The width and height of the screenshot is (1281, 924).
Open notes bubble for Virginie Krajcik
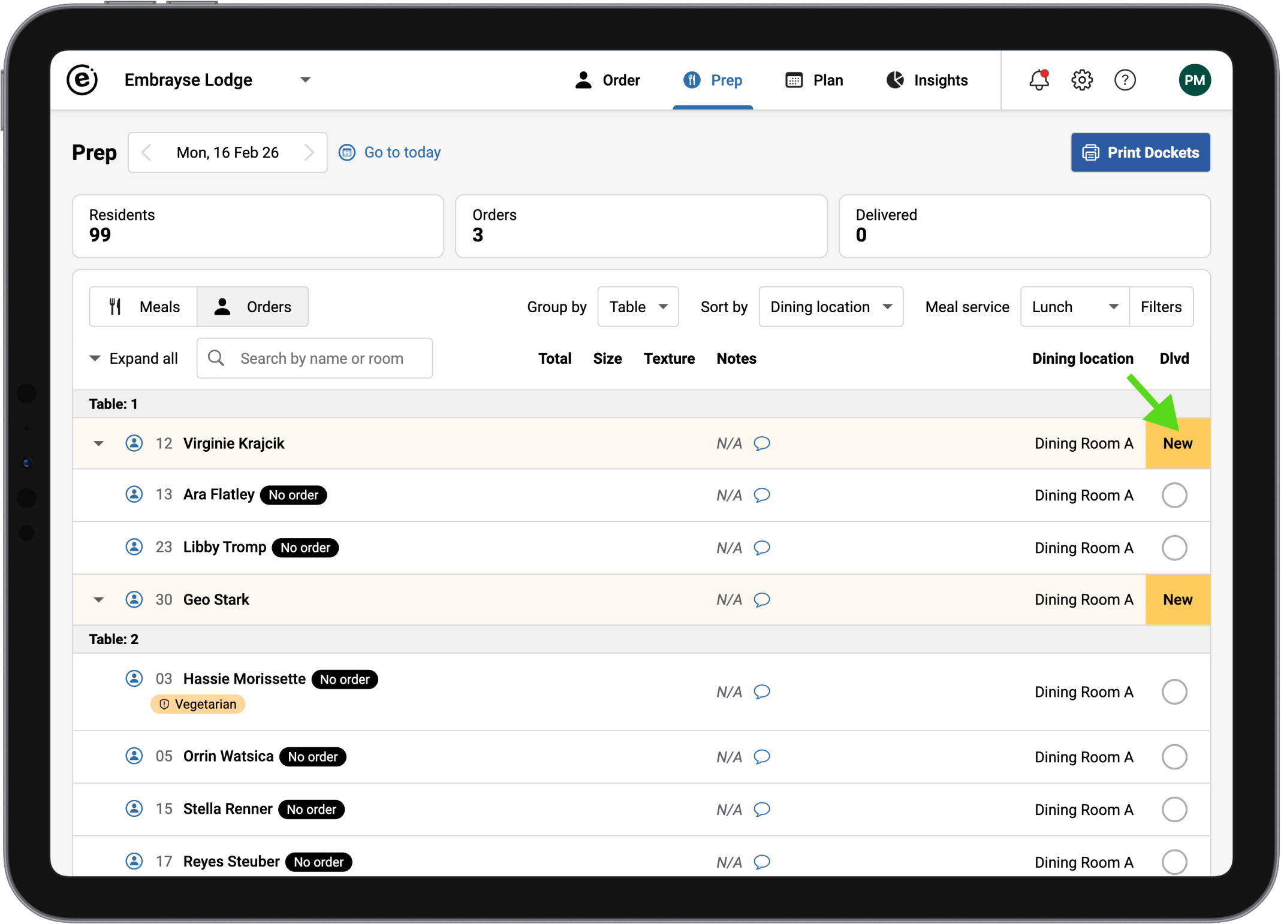click(762, 443)
